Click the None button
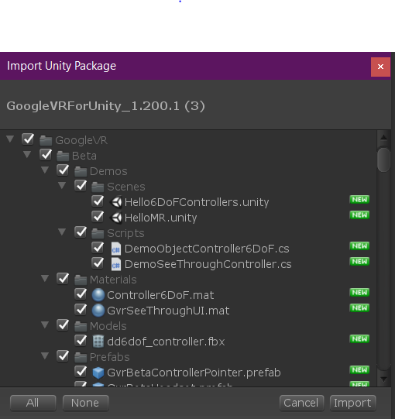395x419 pixels. coord(85,403)
